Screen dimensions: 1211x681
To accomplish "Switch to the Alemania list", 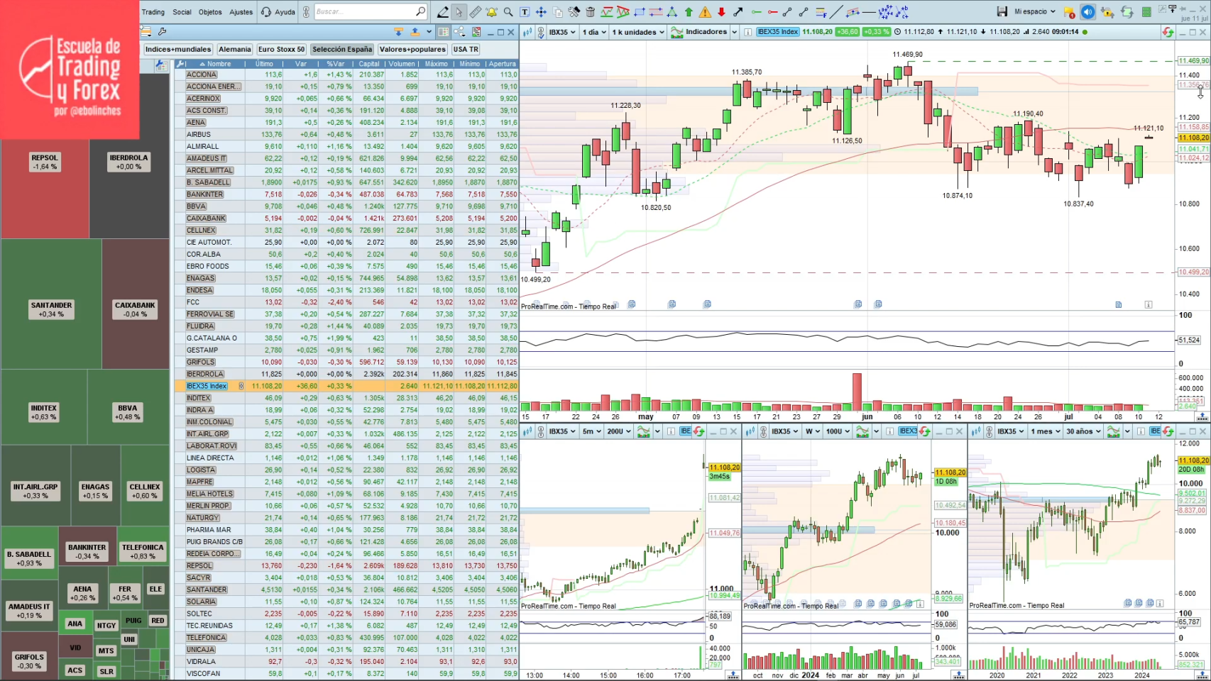I will pyautogui.click(x=234, y=50).
